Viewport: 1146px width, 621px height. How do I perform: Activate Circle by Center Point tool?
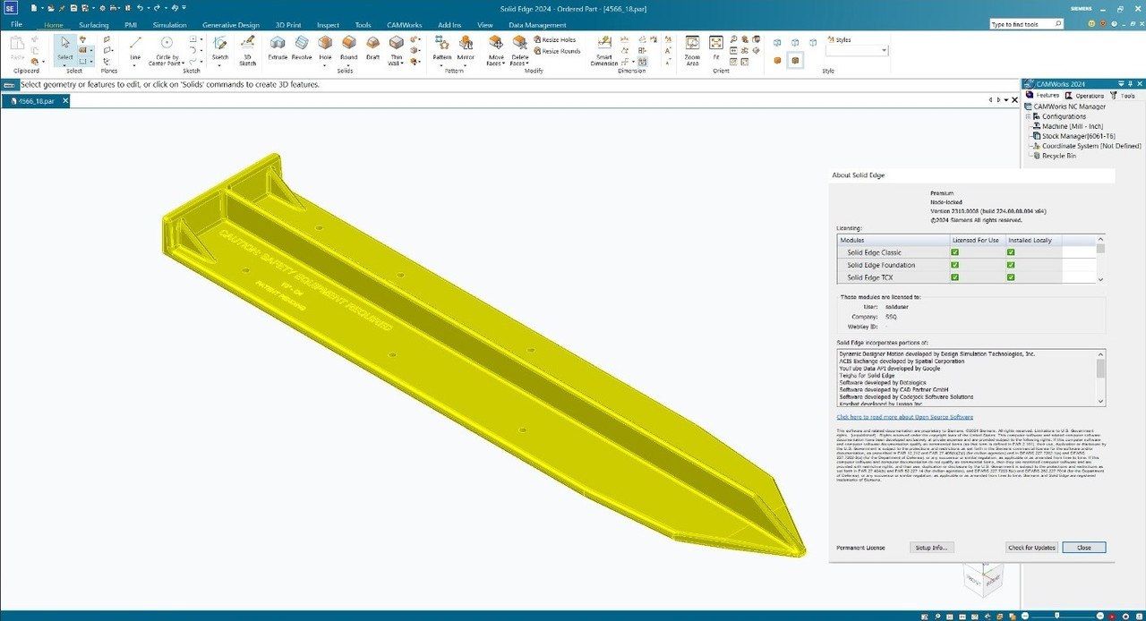(x=167, y=50)
